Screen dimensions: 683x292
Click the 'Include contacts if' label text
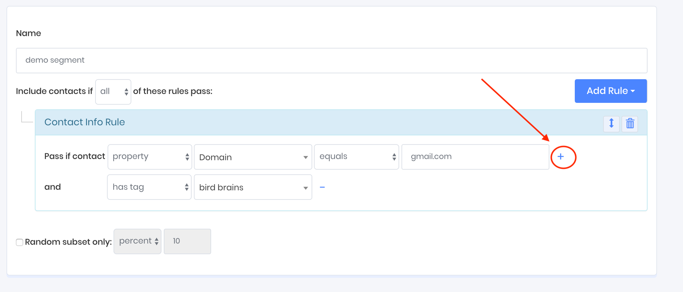[x=54, y=91]
